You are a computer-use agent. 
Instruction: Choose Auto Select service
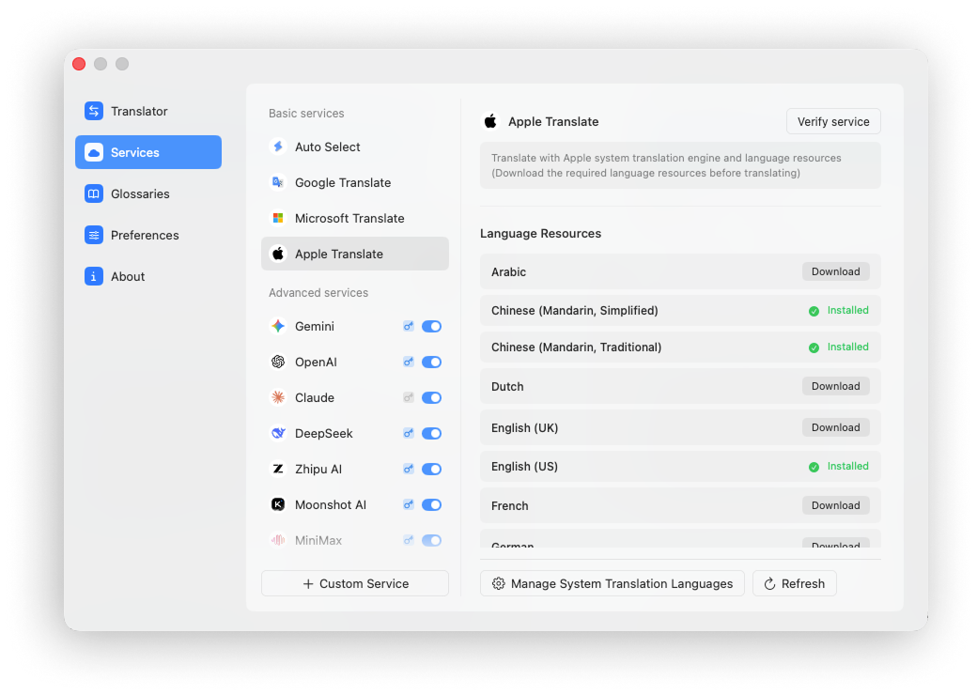pyautogui.click(x=354, y=147)
